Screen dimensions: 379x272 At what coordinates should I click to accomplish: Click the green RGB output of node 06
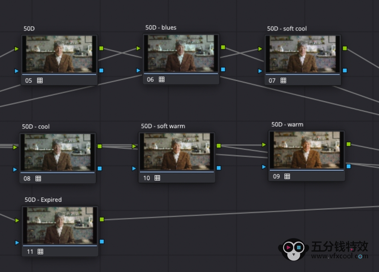pos(223,47)
